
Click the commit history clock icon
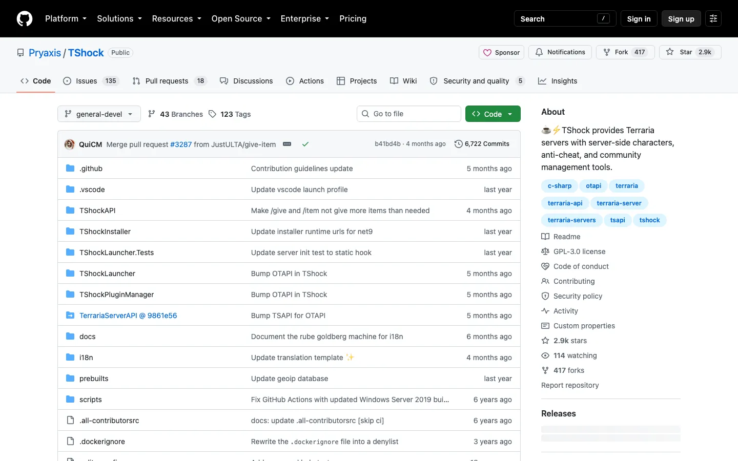[x=459, y=144]
